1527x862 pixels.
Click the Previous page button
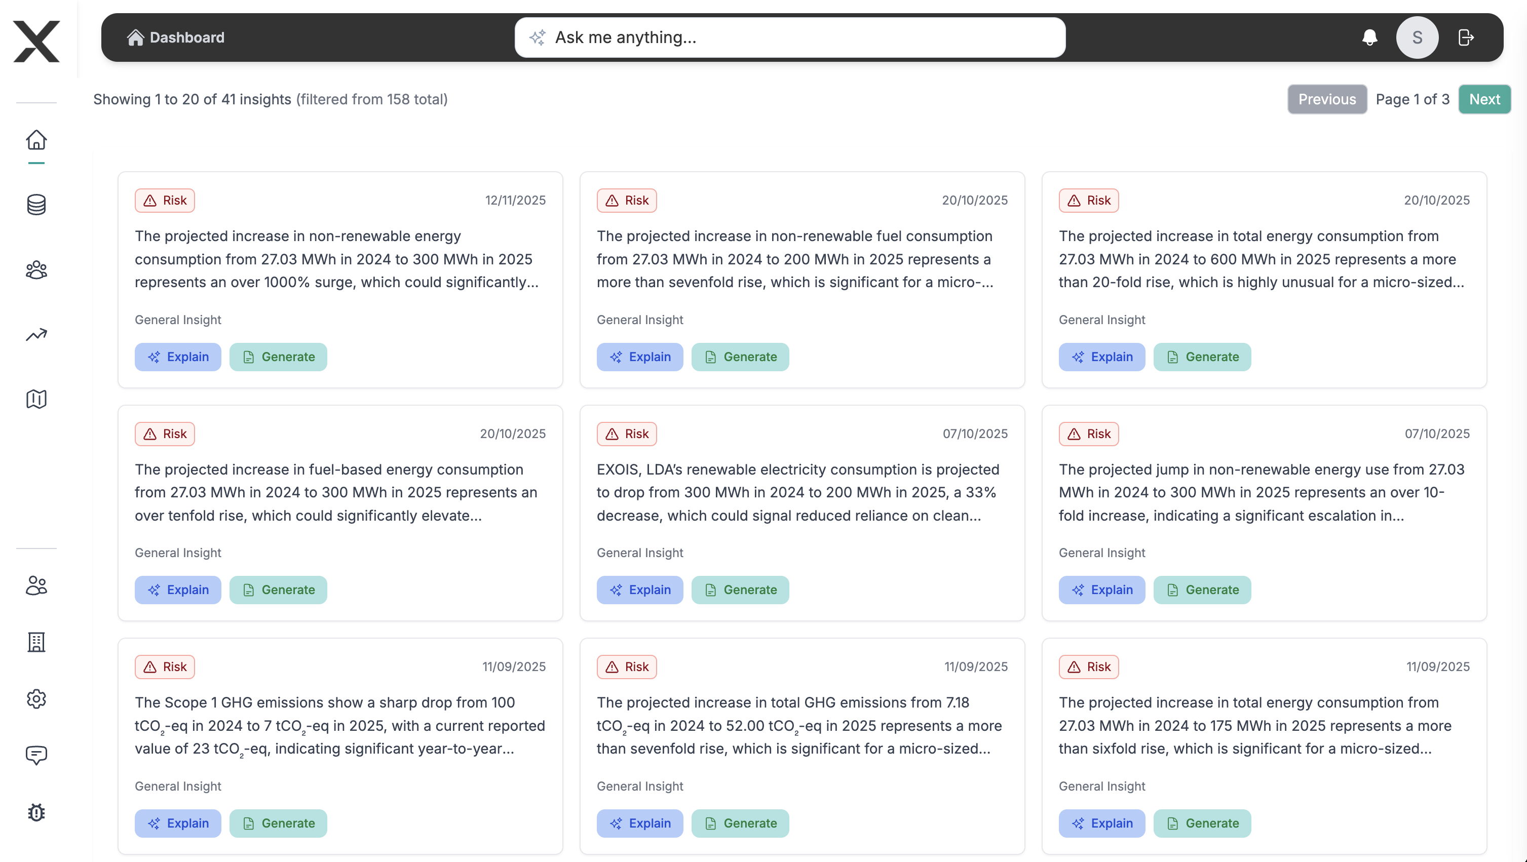(1327, 99)
